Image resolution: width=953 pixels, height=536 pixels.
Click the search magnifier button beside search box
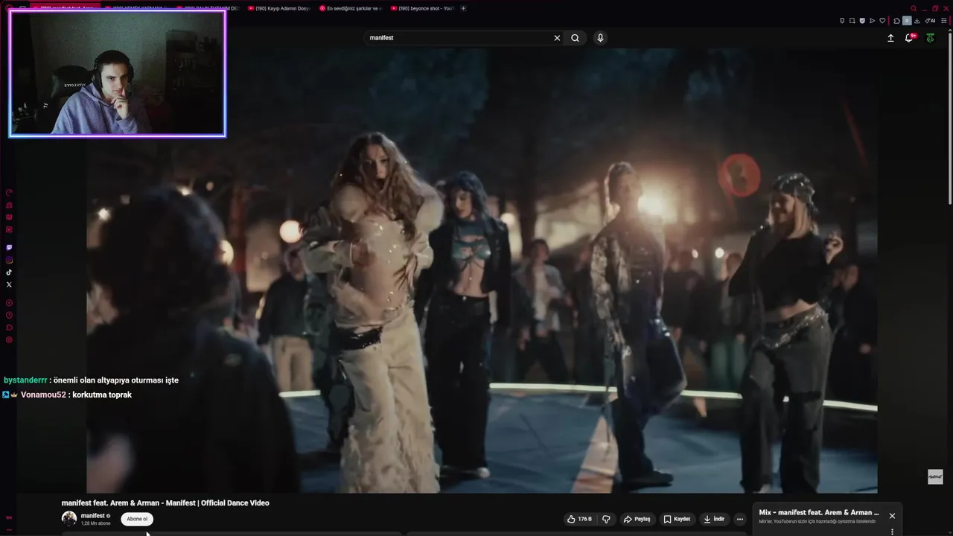575,38
